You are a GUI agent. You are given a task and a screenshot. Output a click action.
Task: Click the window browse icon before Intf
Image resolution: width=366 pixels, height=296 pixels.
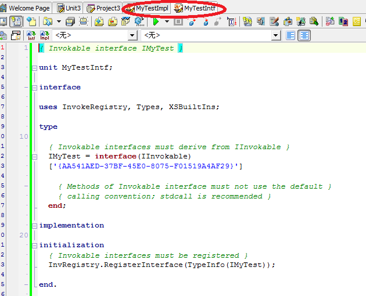[x=16, y=35]
